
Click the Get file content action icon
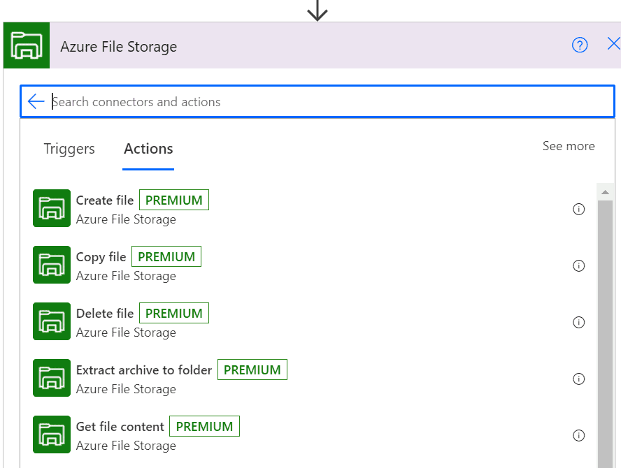click(52, 434)
